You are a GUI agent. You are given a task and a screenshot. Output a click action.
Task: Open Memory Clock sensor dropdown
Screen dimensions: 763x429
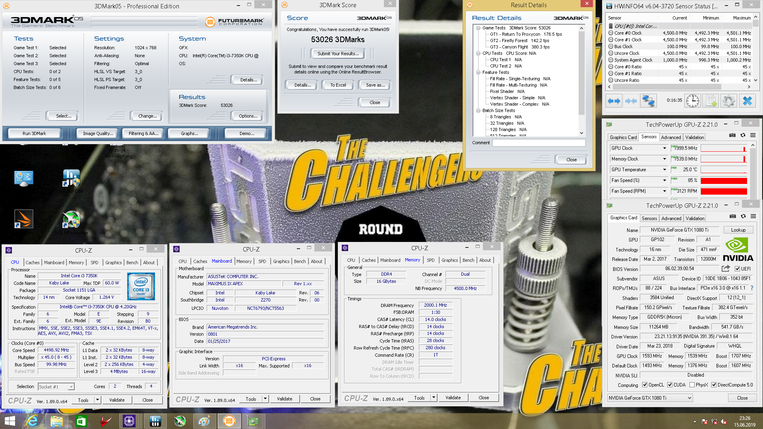pos(664,159)
